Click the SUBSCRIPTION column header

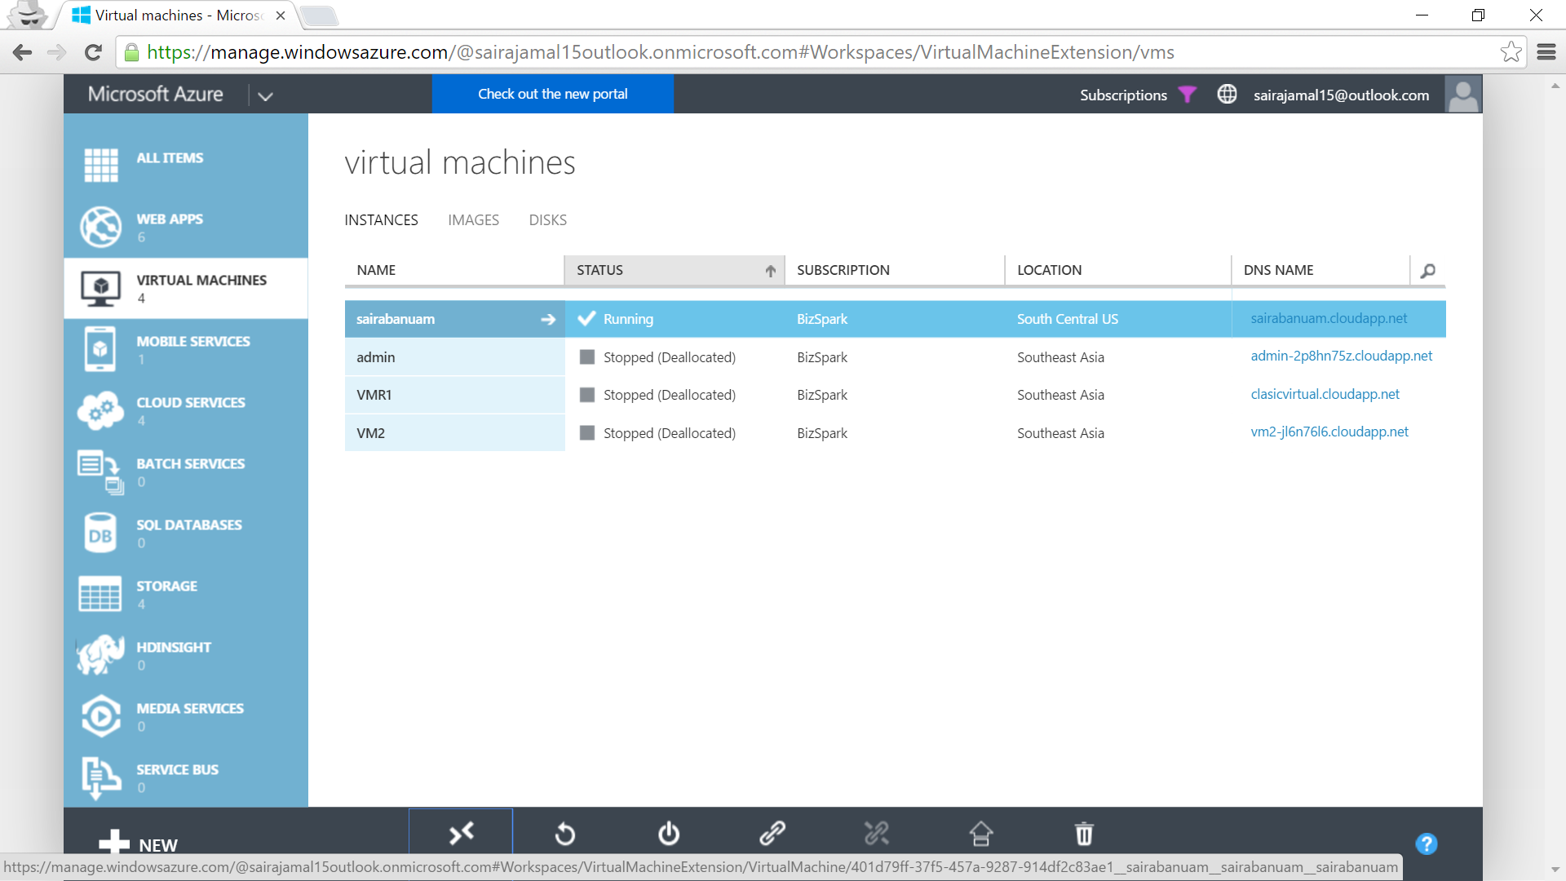click(x=894, y=270)
